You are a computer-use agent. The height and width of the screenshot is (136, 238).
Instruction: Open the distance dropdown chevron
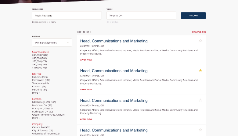click(68, 43)
